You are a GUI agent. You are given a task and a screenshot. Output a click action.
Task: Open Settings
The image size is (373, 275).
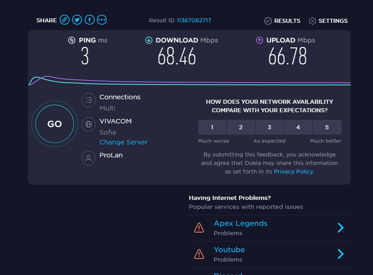(x=328, y=21)
